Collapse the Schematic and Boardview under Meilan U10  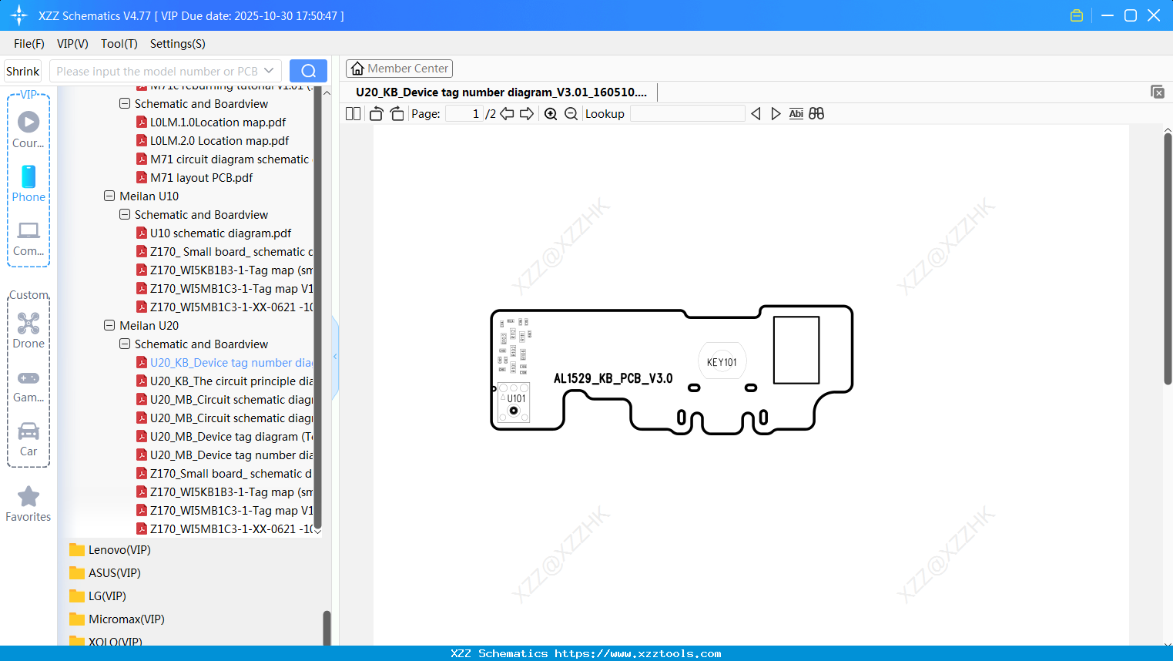[x=124, y=214]
